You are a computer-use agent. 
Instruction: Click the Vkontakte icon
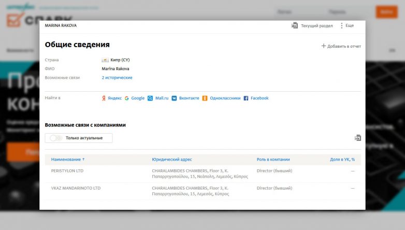tap(175, 98)
